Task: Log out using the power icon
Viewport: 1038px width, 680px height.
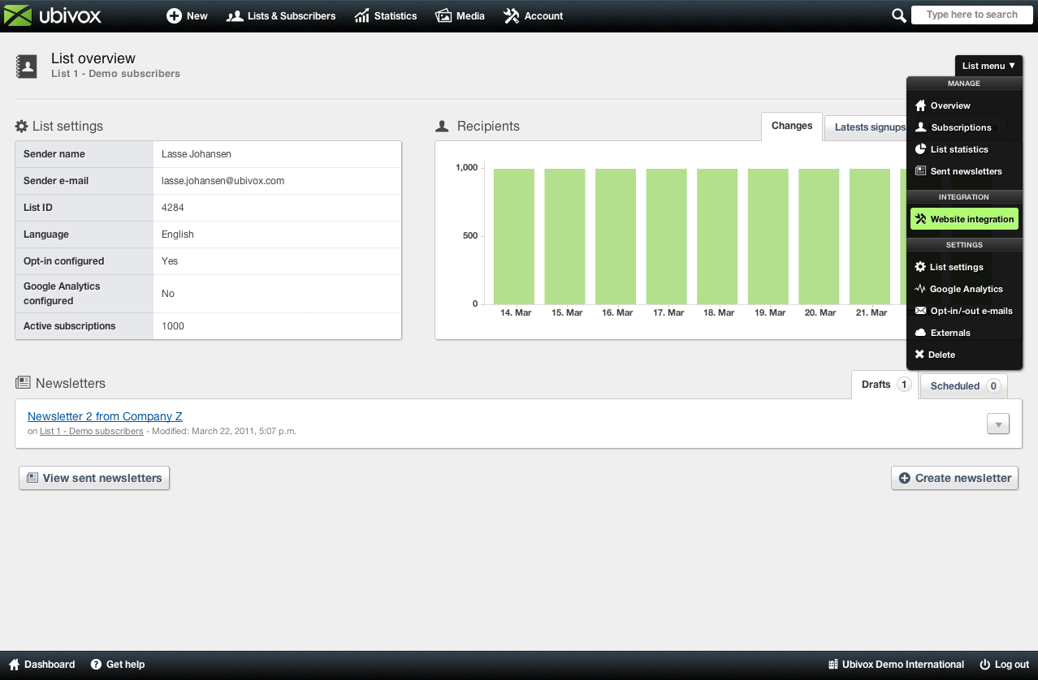Action: (984, 665)
